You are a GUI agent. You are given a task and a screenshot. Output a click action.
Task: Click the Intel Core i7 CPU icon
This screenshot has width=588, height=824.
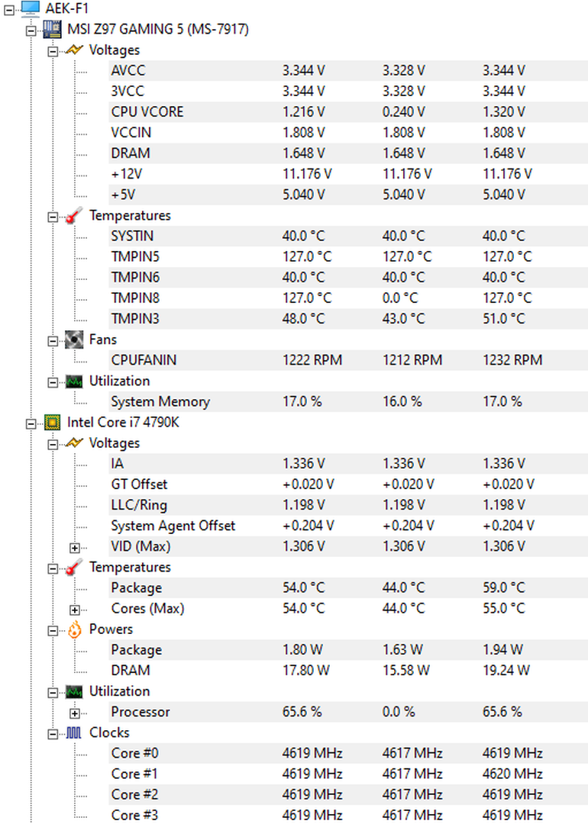pos(52,422)
